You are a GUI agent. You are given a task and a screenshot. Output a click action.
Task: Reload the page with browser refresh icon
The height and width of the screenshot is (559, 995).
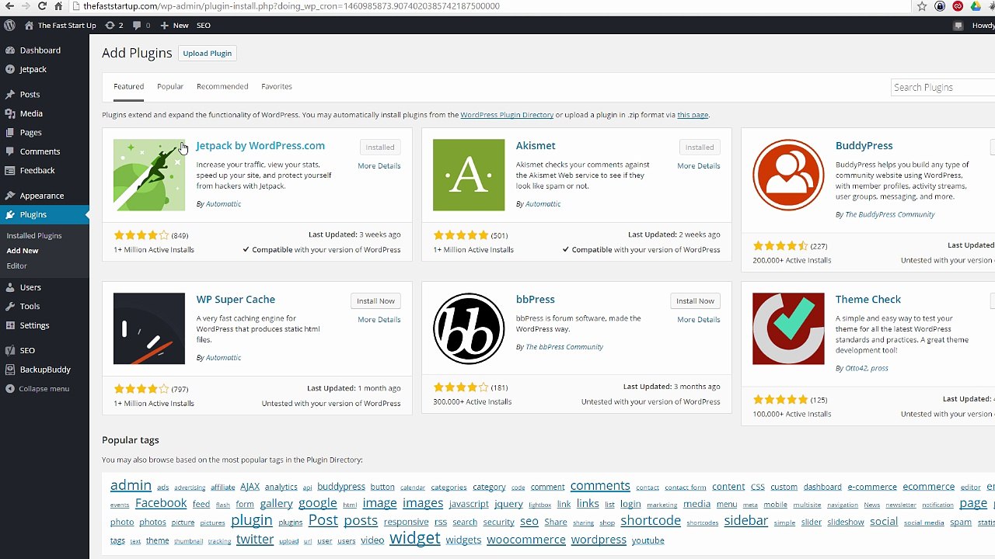tap(42, 6)
